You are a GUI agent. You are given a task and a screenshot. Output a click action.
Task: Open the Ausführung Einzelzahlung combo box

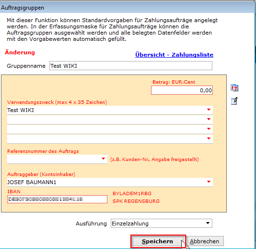coord(162,224)
